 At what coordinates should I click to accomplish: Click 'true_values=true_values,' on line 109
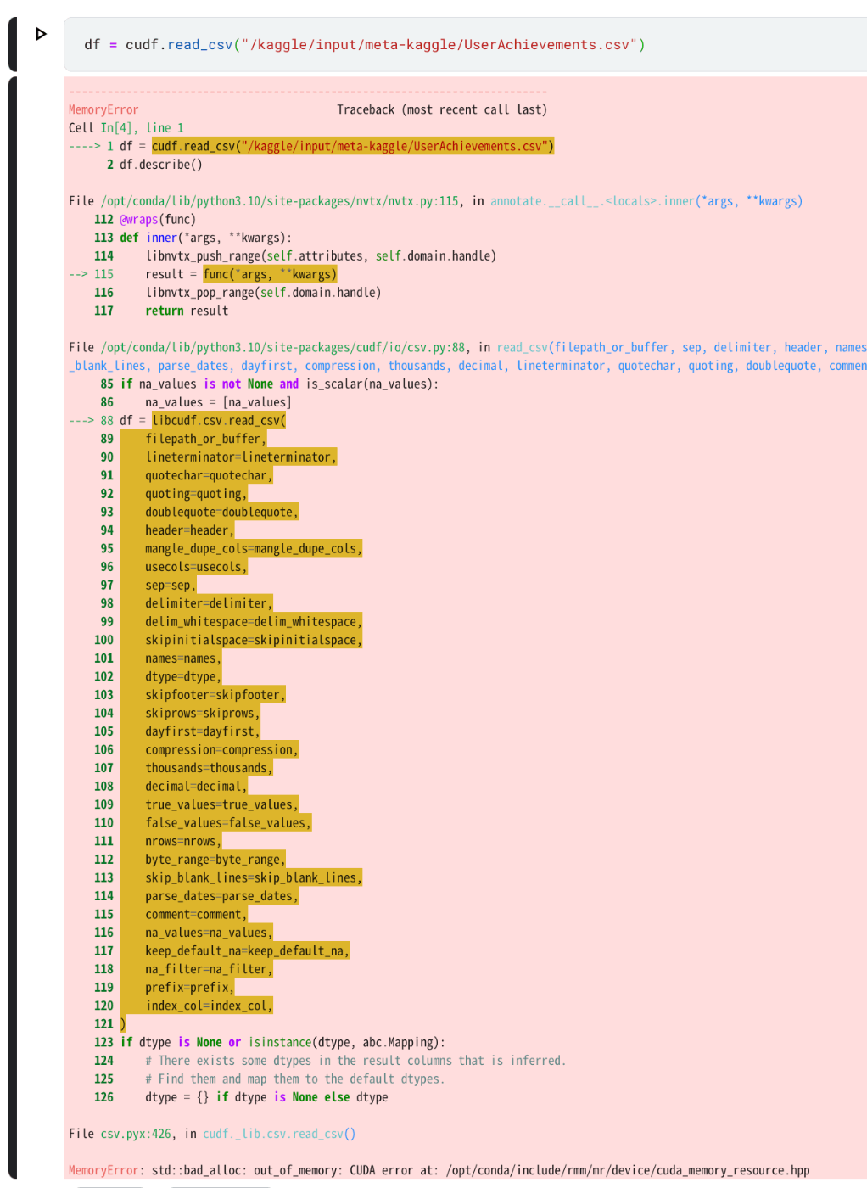point(221,804)
